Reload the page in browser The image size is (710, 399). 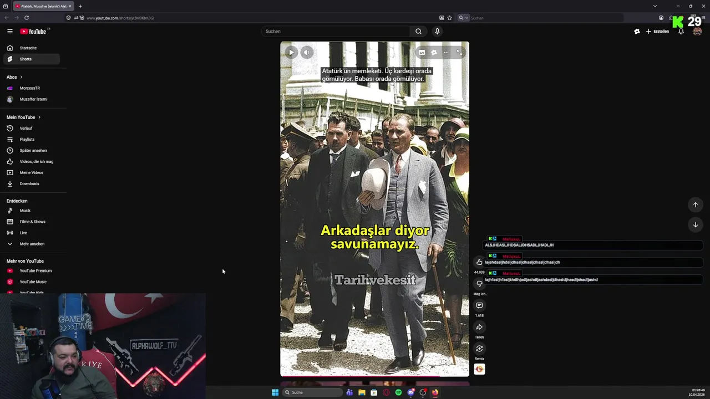click(26, 18)
